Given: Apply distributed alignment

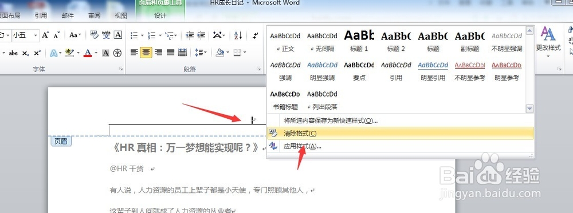Looking at the screenshot, I should (182, 53).
